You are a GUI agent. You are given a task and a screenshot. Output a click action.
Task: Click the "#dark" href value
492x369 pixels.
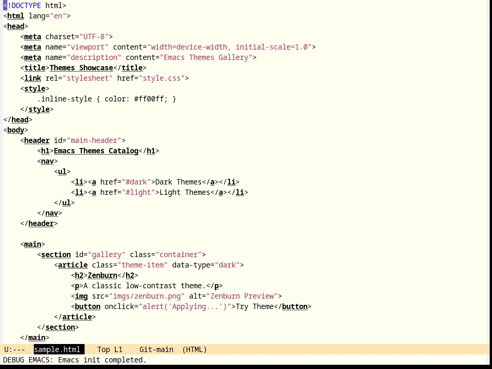(136, 182)
